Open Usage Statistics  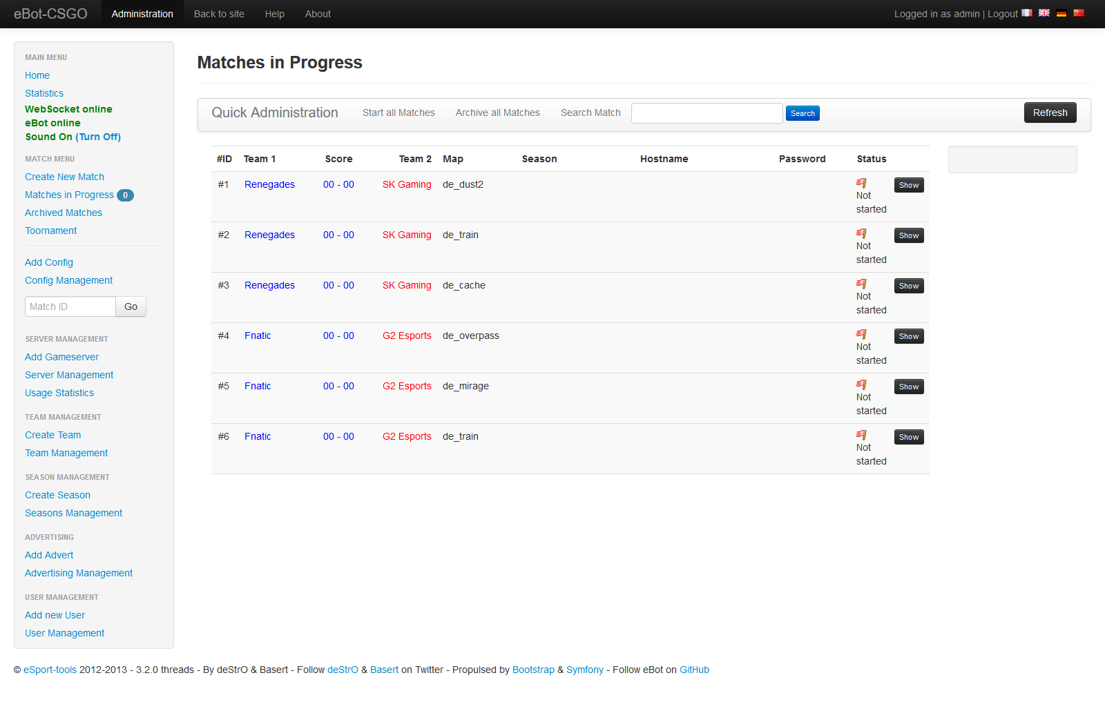59,393
